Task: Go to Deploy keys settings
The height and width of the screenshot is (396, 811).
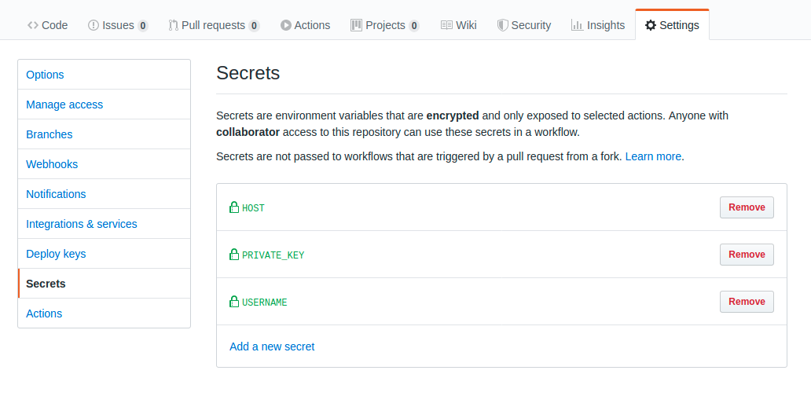Action: tap(104, 254)
